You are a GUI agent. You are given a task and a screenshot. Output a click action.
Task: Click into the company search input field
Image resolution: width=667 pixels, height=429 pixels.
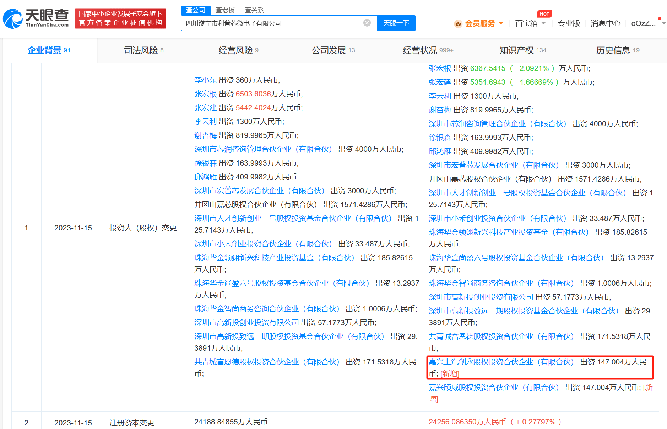(x=272, y=23)
